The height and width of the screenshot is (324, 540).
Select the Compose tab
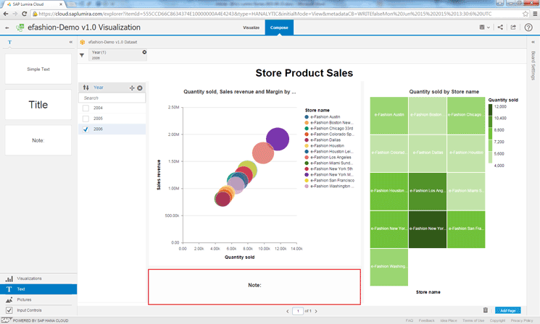pyautogui.click(x=279, y=27)
